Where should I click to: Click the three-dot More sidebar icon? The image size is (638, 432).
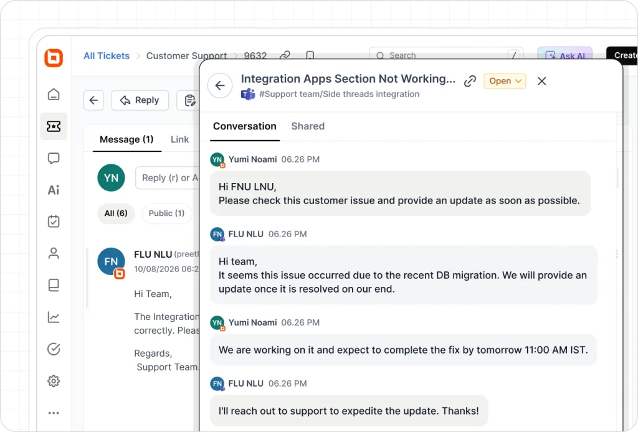[x=54, y=413]
